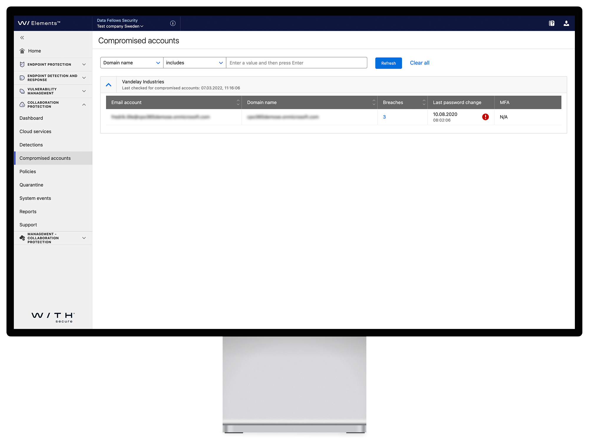Click the red password warning icon
The width and height of the screenshot is (589, 444).
(485, 117)
